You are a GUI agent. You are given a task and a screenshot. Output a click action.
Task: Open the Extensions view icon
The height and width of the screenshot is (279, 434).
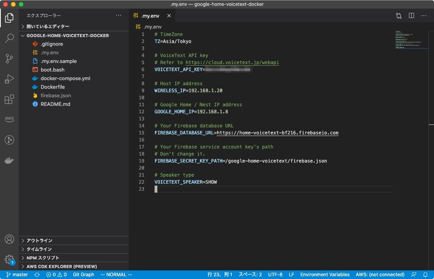[9, 99]
